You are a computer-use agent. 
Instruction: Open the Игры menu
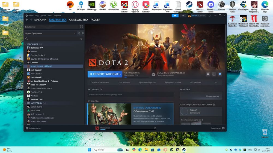click(x=50, y=16)
